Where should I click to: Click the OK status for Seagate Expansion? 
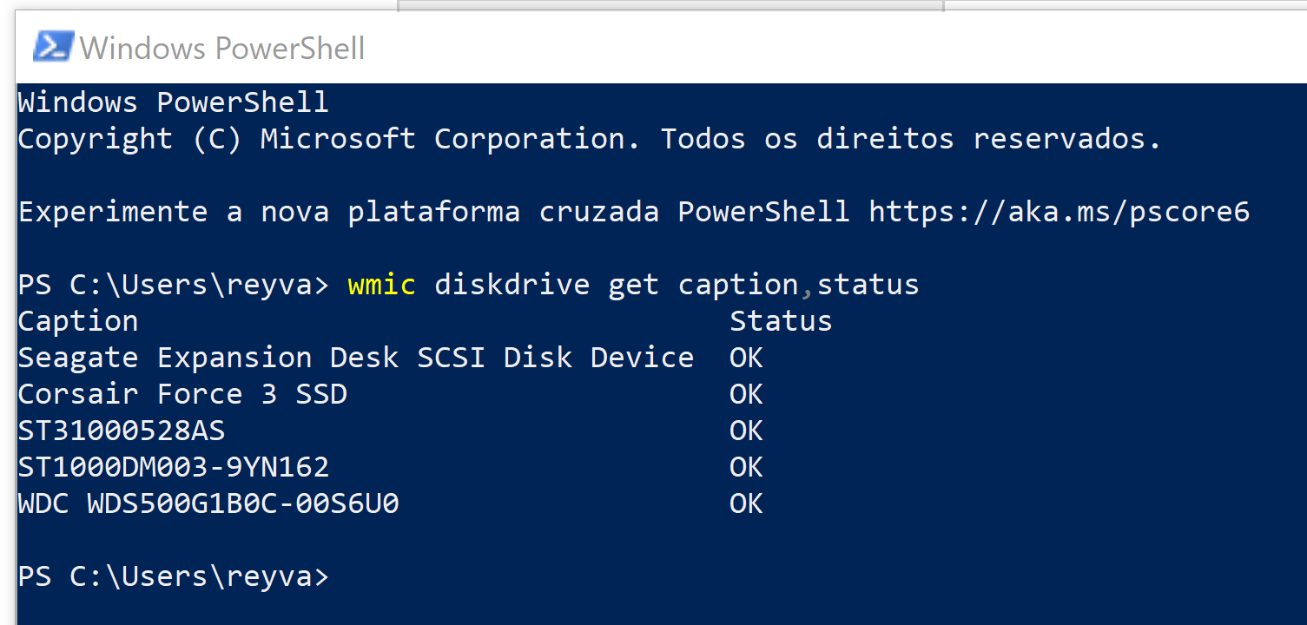pyautogui.click(x=746, y=358)
